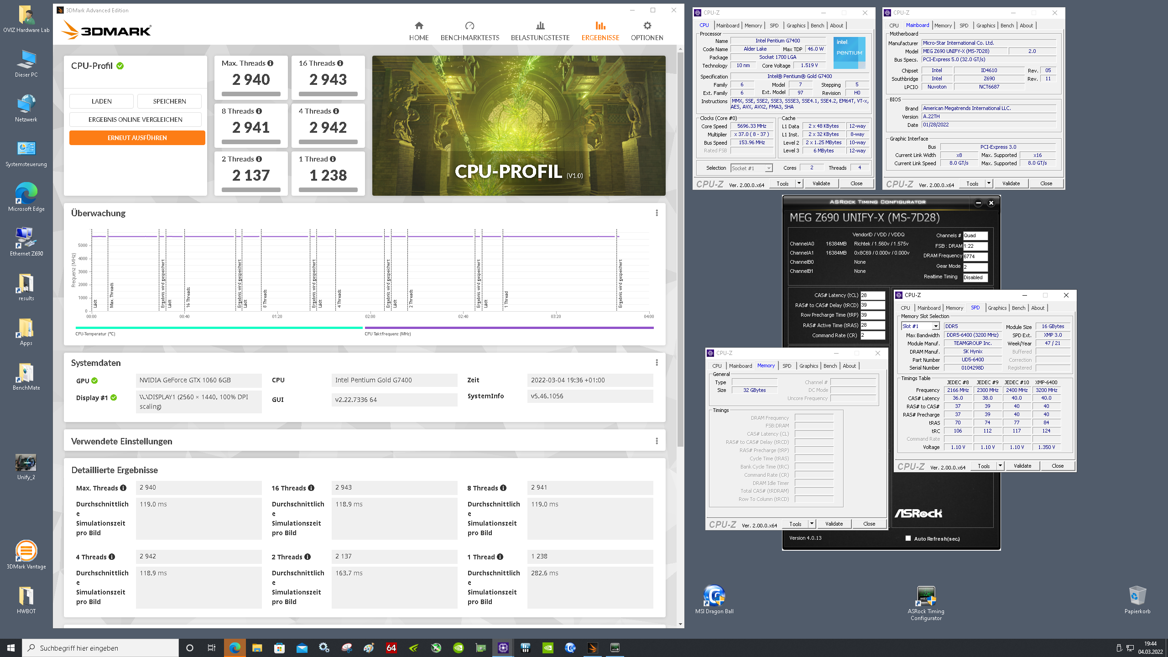Click the LADEN button
The height and width of the screenshot is (657, 1168).
tap(101, 101)
